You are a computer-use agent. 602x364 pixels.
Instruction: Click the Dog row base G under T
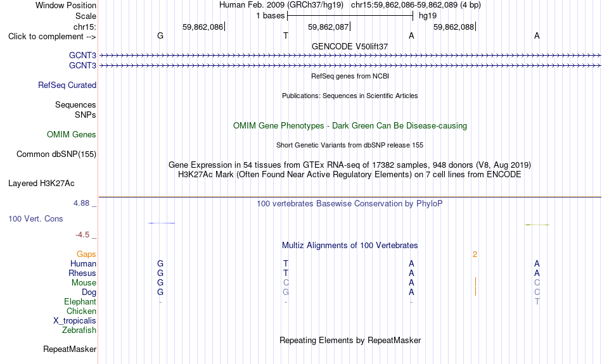tap(286, 292)
